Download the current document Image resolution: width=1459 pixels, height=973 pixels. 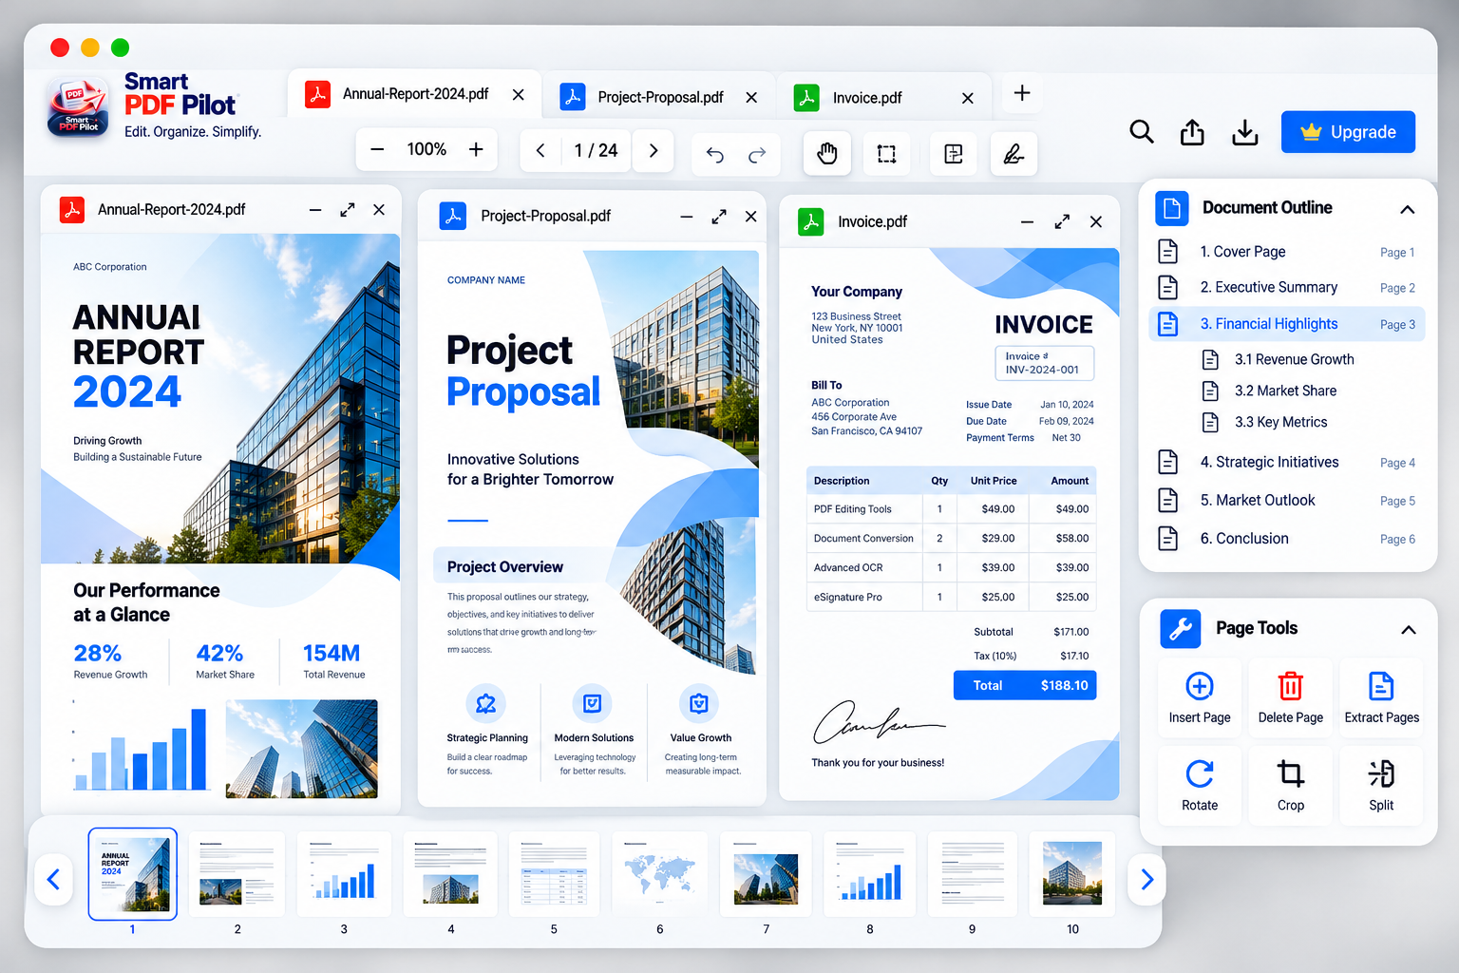pos(1245,132)
